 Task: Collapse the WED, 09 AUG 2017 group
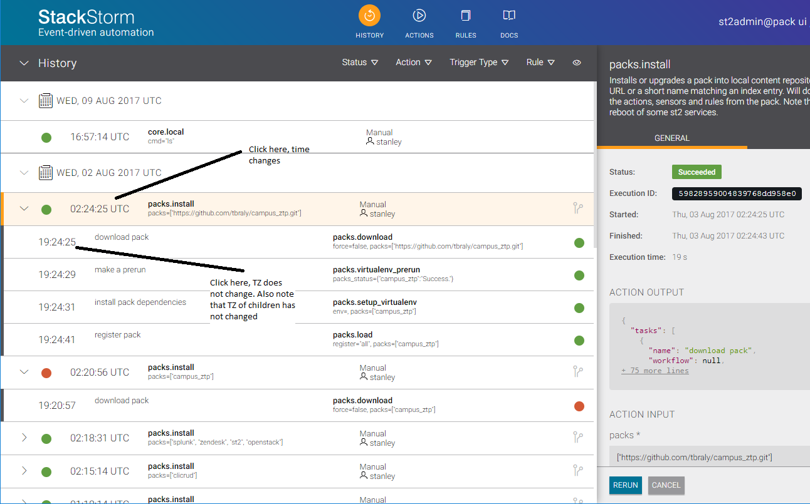[x=24, y=100]
